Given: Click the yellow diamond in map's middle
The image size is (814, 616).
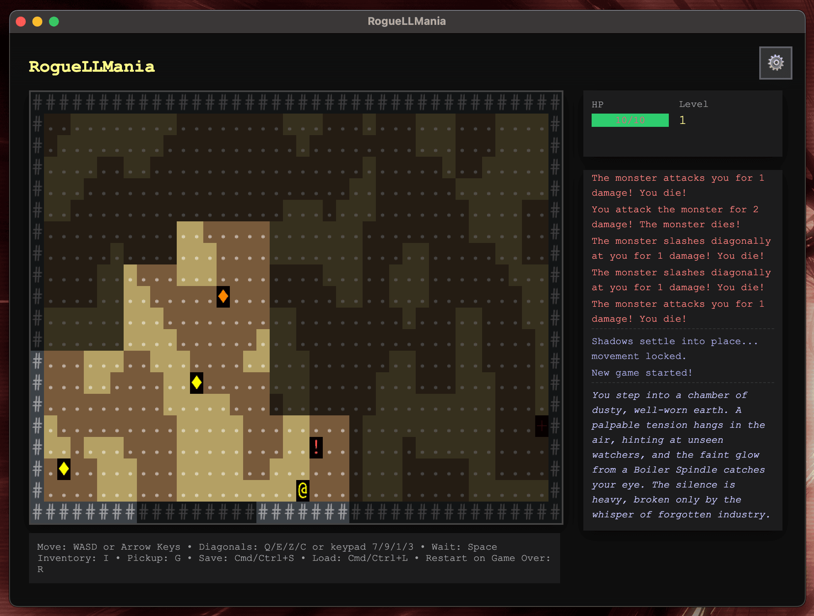Looking at the screenshot, I should click(x=197, y=383).
